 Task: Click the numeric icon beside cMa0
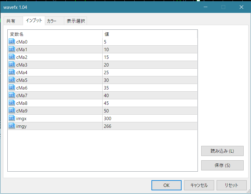[12, 42]
